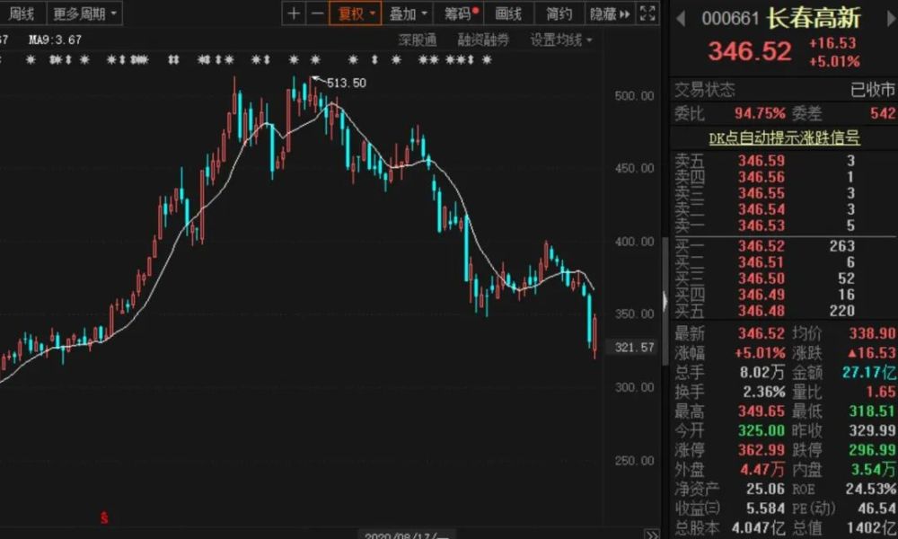
Task: Click the red S marker on chart
Action: 104,517
